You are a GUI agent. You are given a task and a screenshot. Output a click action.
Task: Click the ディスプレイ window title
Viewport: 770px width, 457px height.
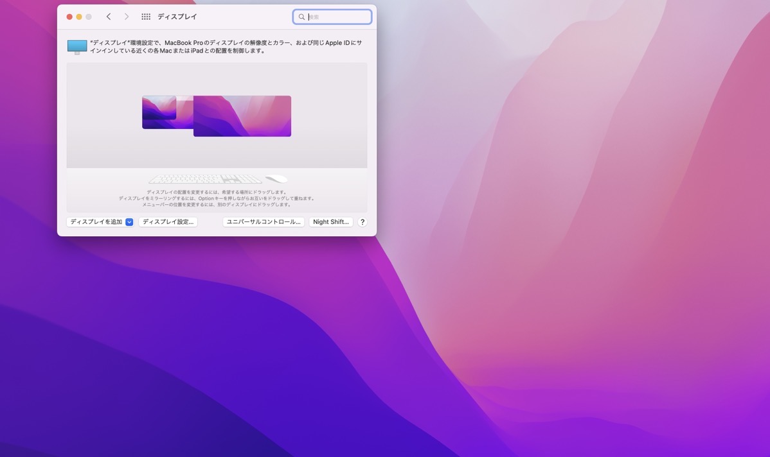(x=177, y=17)
